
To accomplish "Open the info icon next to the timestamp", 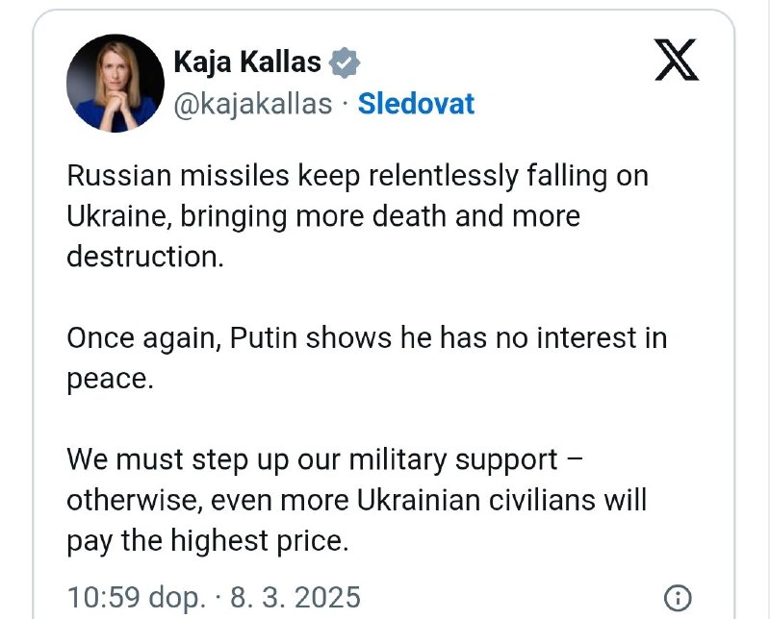I will pos(678,596).
